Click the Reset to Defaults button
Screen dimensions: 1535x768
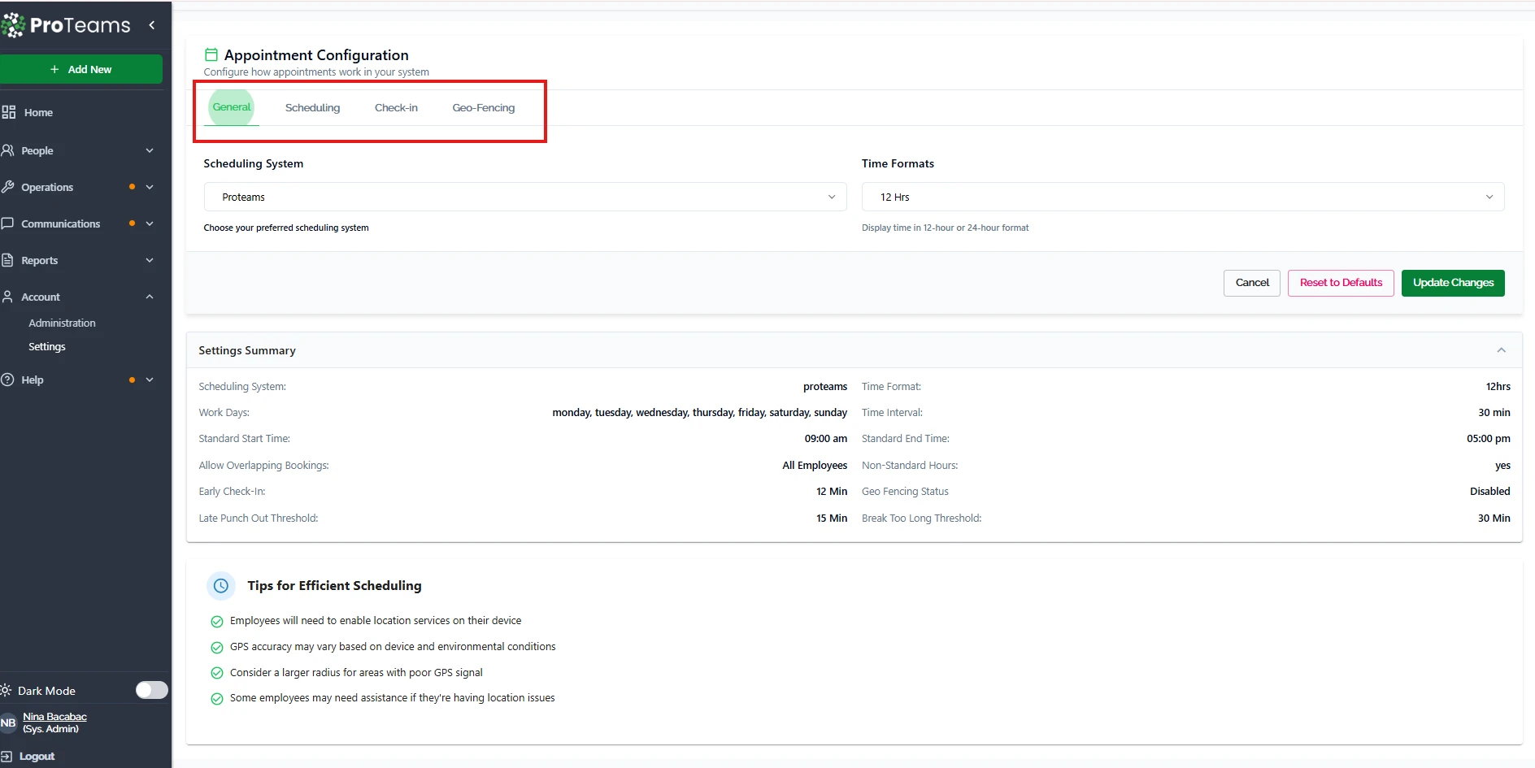[1340, 283]
